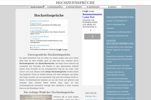The height and width of the screenshot is (100, 151).
Task: Open the Hochzeitsringe ad link
Action: [x=36, y=28]
